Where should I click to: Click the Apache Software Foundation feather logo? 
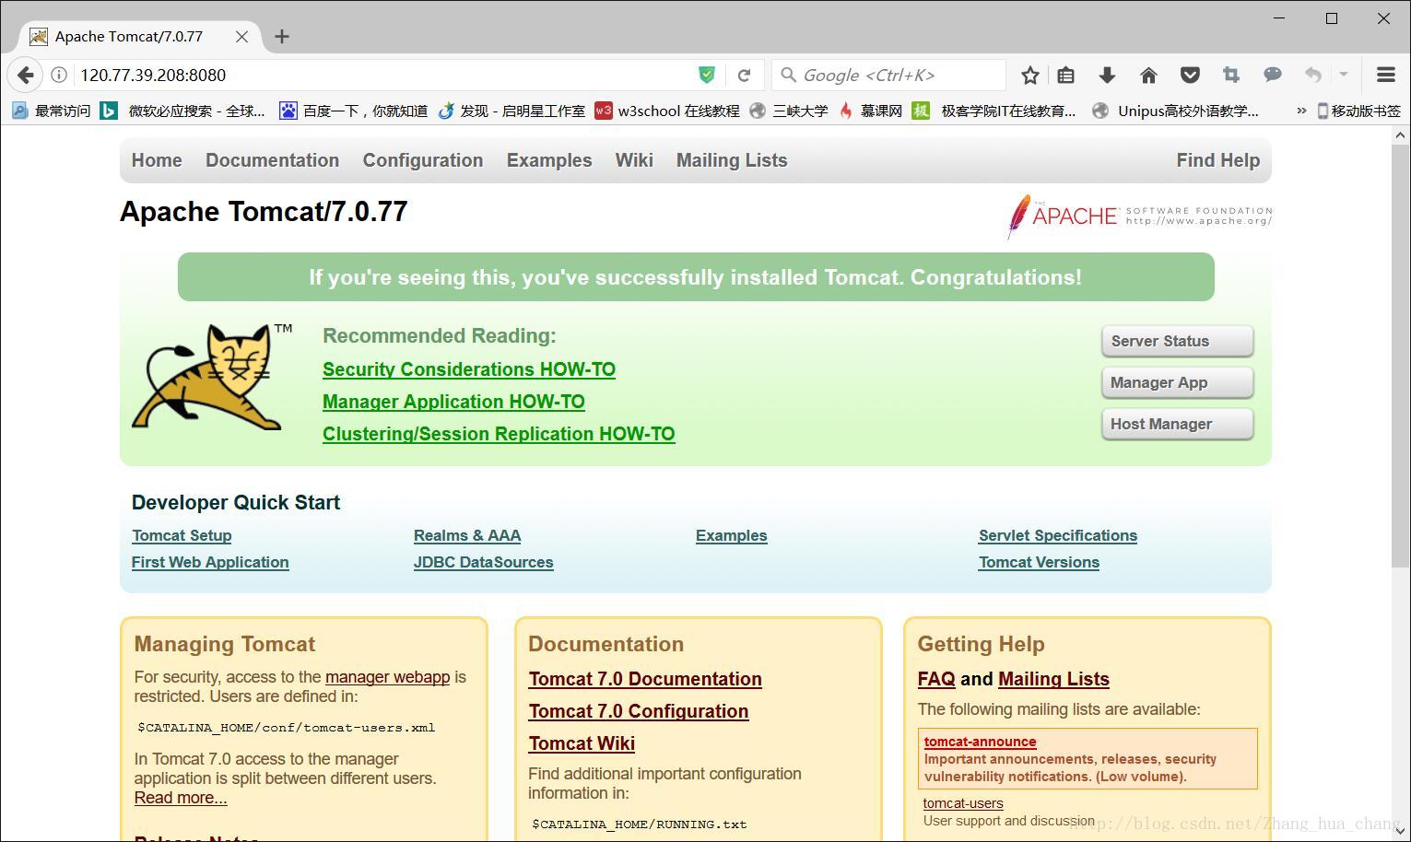coord(1139,216)
